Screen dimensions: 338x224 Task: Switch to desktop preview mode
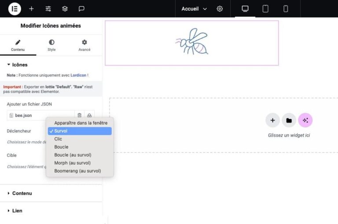[x=245, y=9]
